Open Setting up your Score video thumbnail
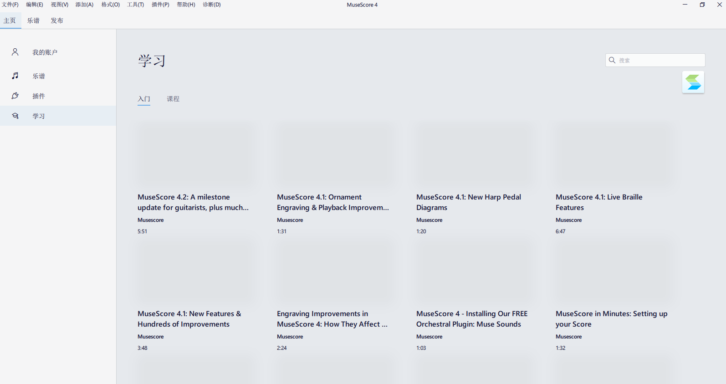Image resolution: width=726 pixels, height=384 pixels. coord(613,271)
